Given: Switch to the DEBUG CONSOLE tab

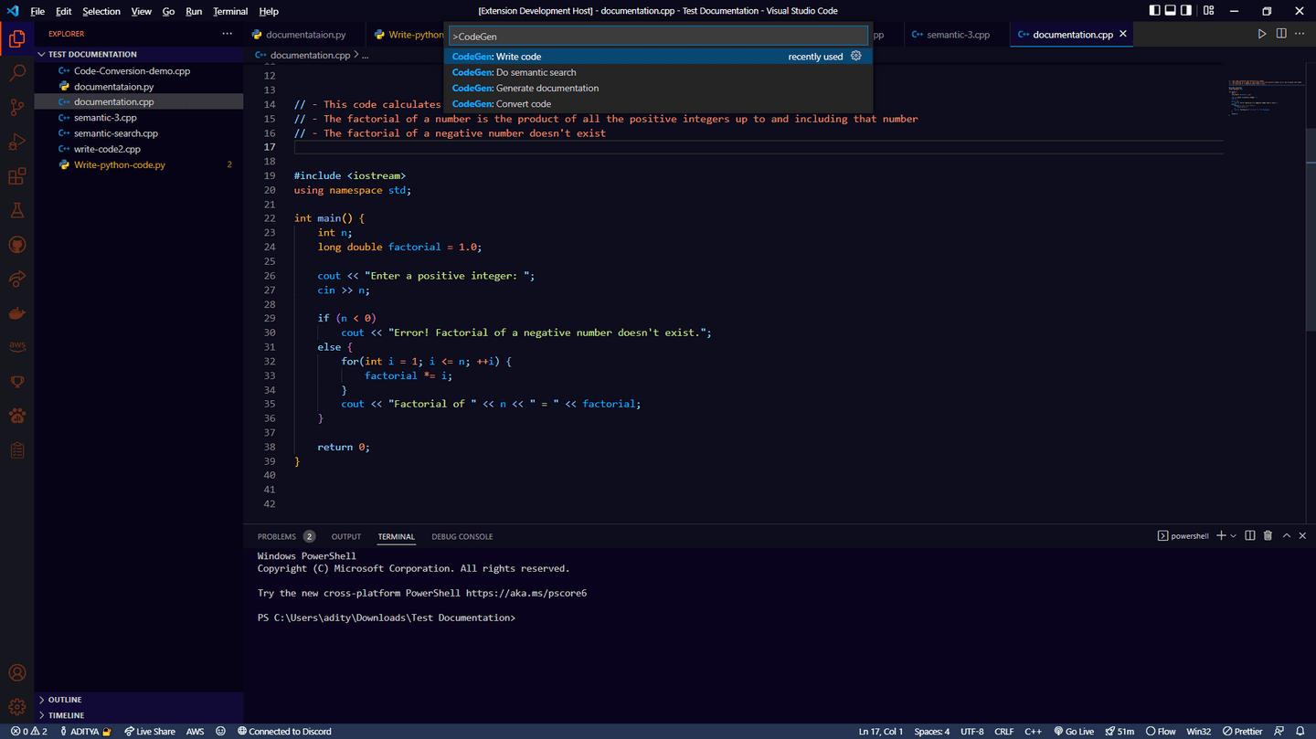Looking at the screenshot, I should tap(462, 536).
